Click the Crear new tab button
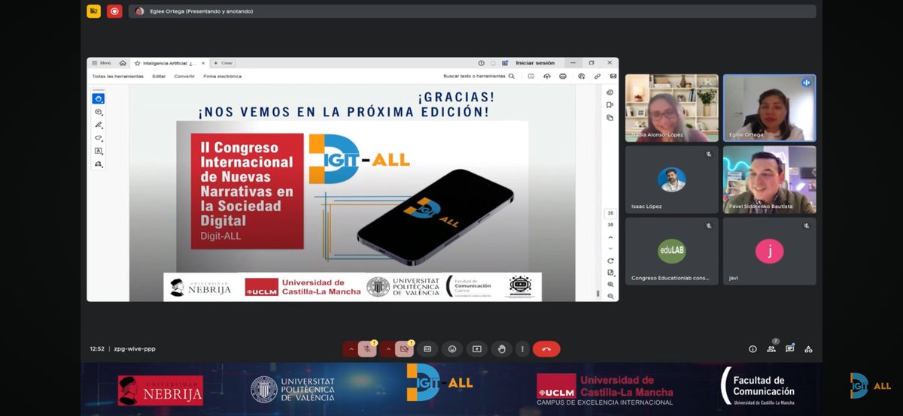 point(223,63)
